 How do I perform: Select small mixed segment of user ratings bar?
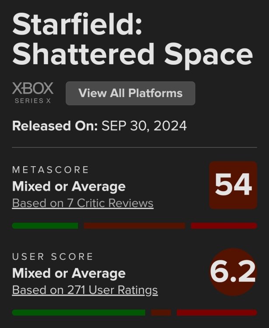tap(161, 313)
